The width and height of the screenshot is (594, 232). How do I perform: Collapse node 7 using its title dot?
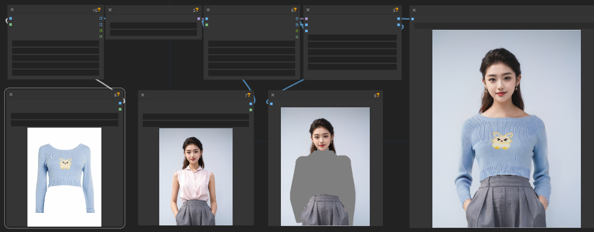point(143,95)
